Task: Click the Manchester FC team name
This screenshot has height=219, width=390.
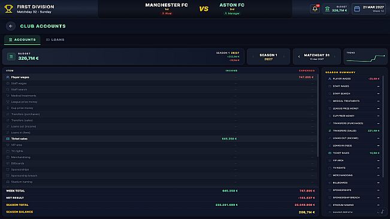Action: 167,5
